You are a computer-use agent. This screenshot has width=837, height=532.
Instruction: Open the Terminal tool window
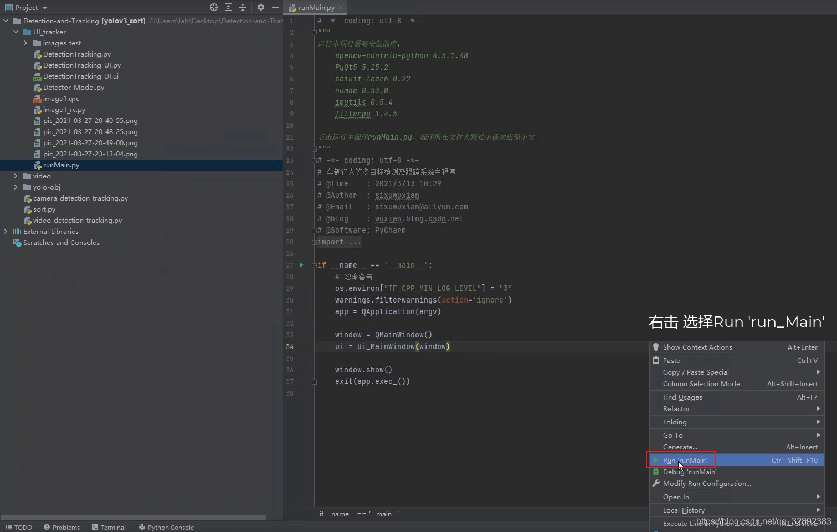(109, 527)
